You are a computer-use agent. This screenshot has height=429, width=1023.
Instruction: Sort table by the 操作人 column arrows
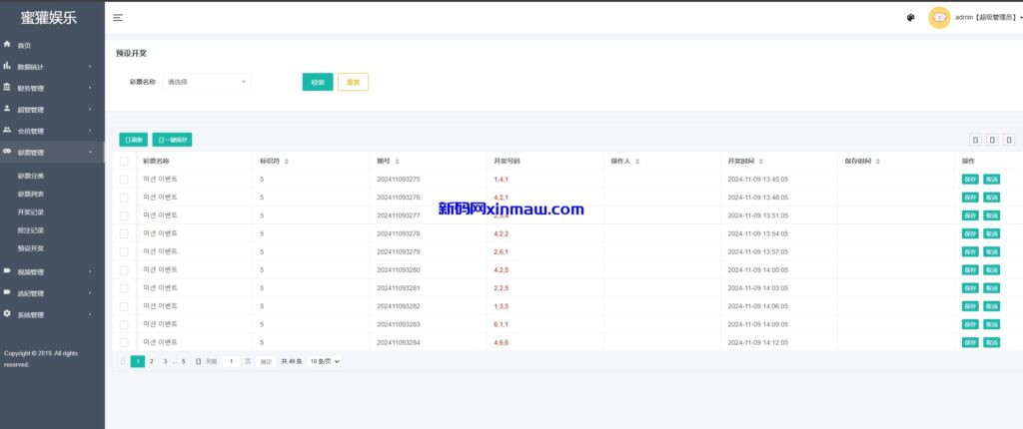coord(637,161)
